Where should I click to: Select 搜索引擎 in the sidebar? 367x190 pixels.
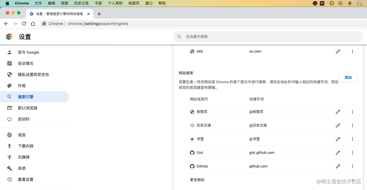coord(35,97)
